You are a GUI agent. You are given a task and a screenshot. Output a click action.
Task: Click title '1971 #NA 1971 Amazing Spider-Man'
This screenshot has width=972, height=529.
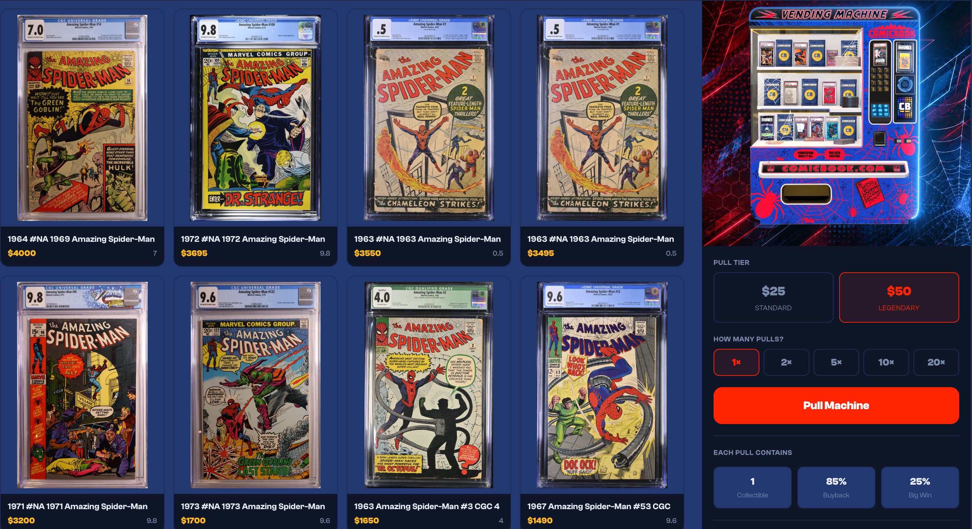tap(77, 506)
